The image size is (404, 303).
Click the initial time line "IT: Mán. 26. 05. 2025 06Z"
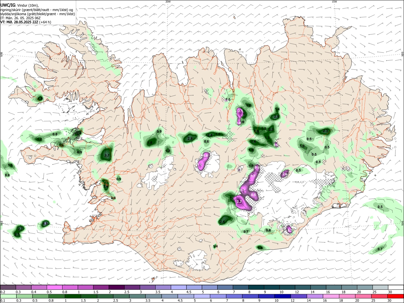pos(21,18)
